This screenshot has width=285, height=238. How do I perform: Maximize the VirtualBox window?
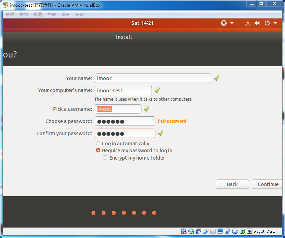261,3
